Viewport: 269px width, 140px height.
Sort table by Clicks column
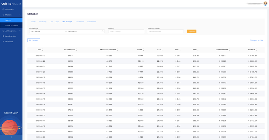[x=140, y=50]
